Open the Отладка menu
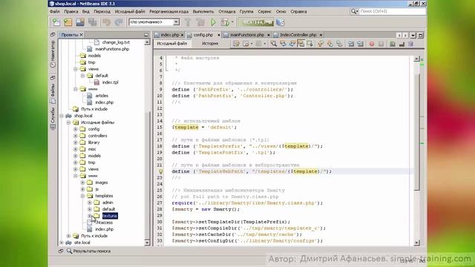The image size is (475, 267). click(x=227, y=12)
